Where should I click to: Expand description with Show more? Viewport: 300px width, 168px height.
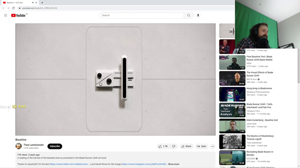pos(173,164)
